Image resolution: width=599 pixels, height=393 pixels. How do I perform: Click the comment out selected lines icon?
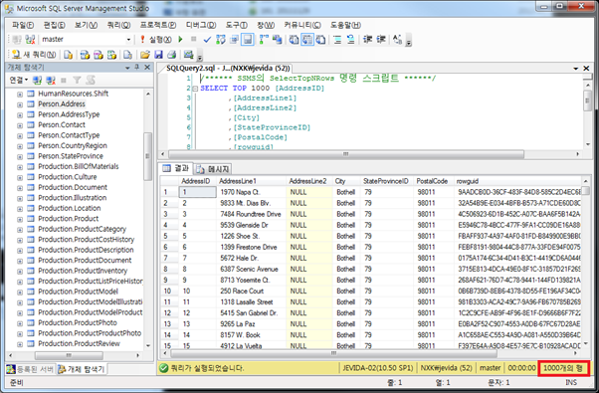(x=337, y=40)
